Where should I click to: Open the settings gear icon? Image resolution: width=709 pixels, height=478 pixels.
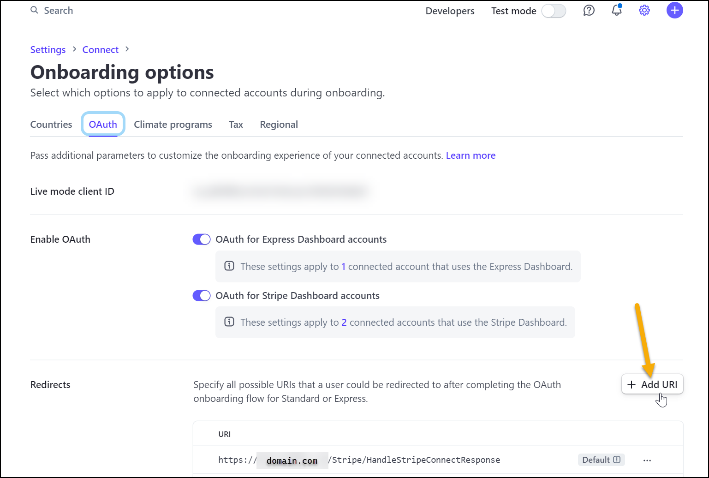(x=644, y=10)
